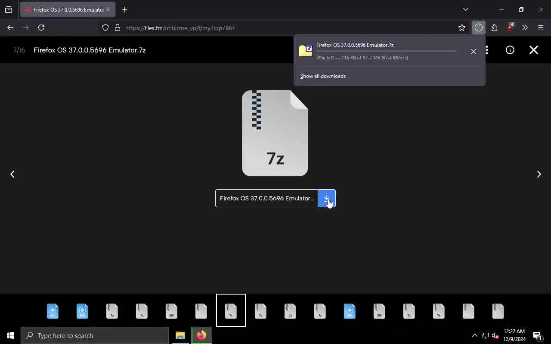This screenshot has width=551, height=344.
Task: Open the Windows notification center
Action: [538, 335]
